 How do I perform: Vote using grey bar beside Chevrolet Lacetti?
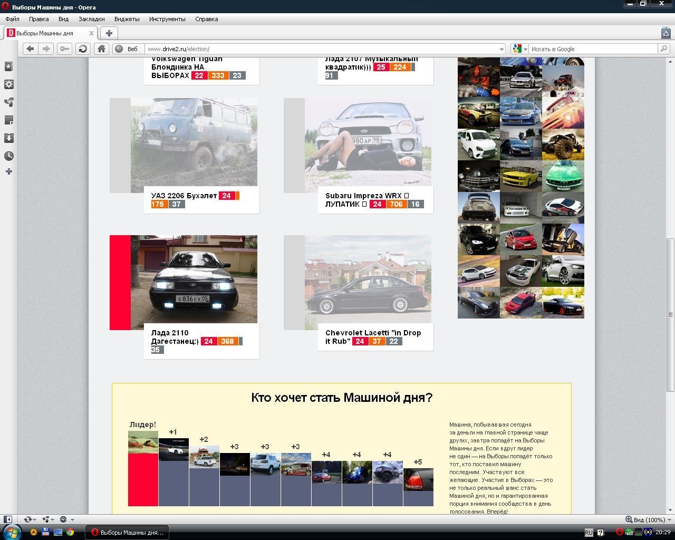coord(294,283)
